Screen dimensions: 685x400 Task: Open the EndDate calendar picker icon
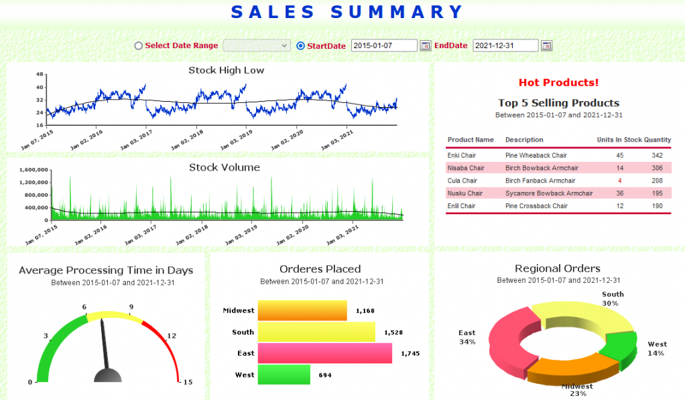point(546,45)
